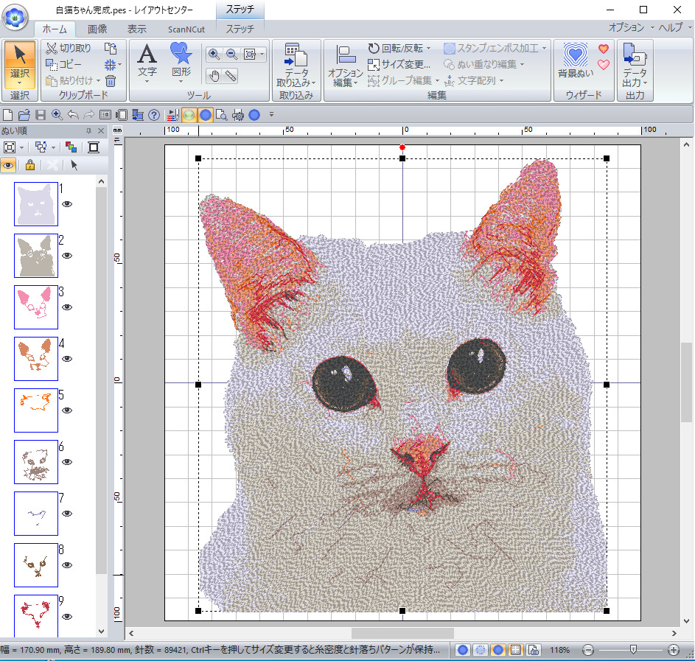Toggle visibility eye for sewing order 7
The image size is (695, 661).
(67, 514)
